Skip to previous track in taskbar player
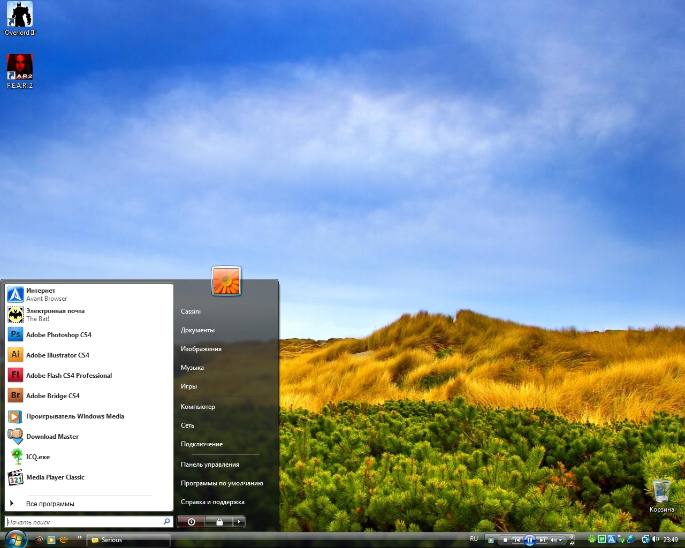 (x=517, y=540)
